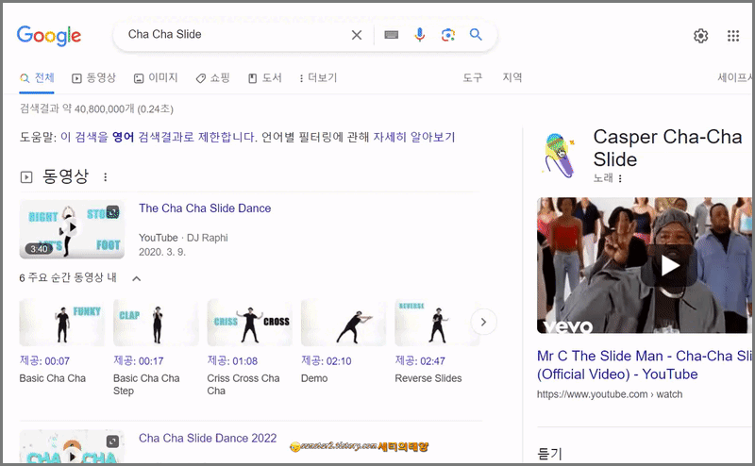Screen dimensions: 755x466
Task: Open the 자세히 알아보기 link
Action: pyautogui.click(x=414, y=137)
